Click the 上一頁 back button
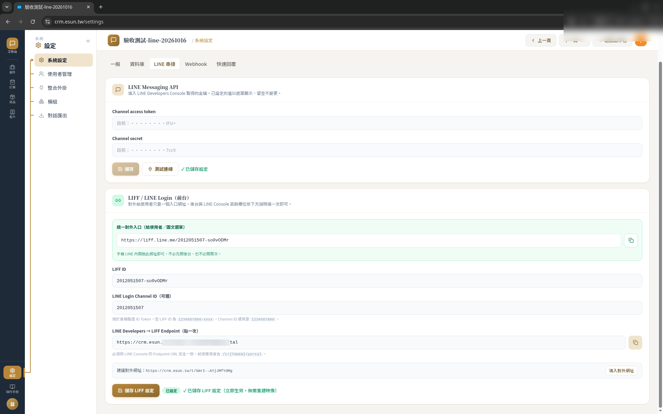 coord(541,40)
